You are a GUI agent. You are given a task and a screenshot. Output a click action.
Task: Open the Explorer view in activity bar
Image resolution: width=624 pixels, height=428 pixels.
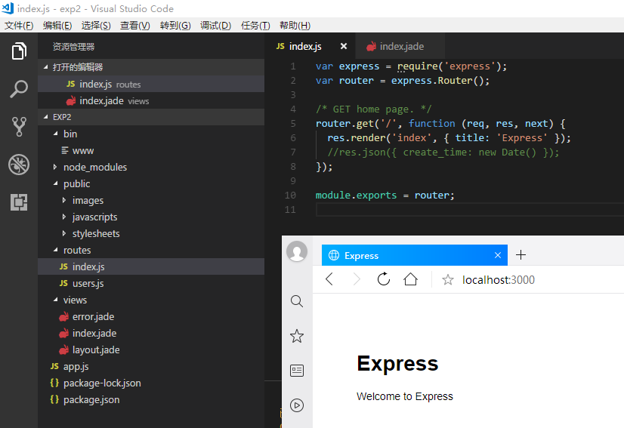click(19, 52)
